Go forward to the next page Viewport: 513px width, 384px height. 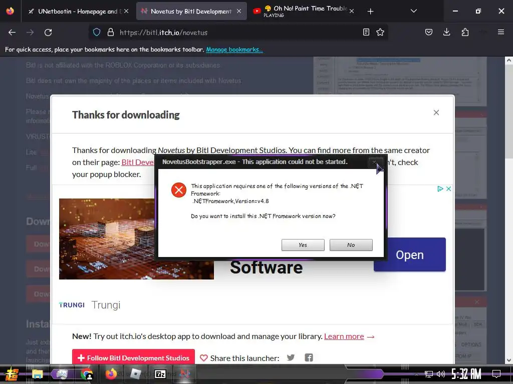(x=30, y=32)
